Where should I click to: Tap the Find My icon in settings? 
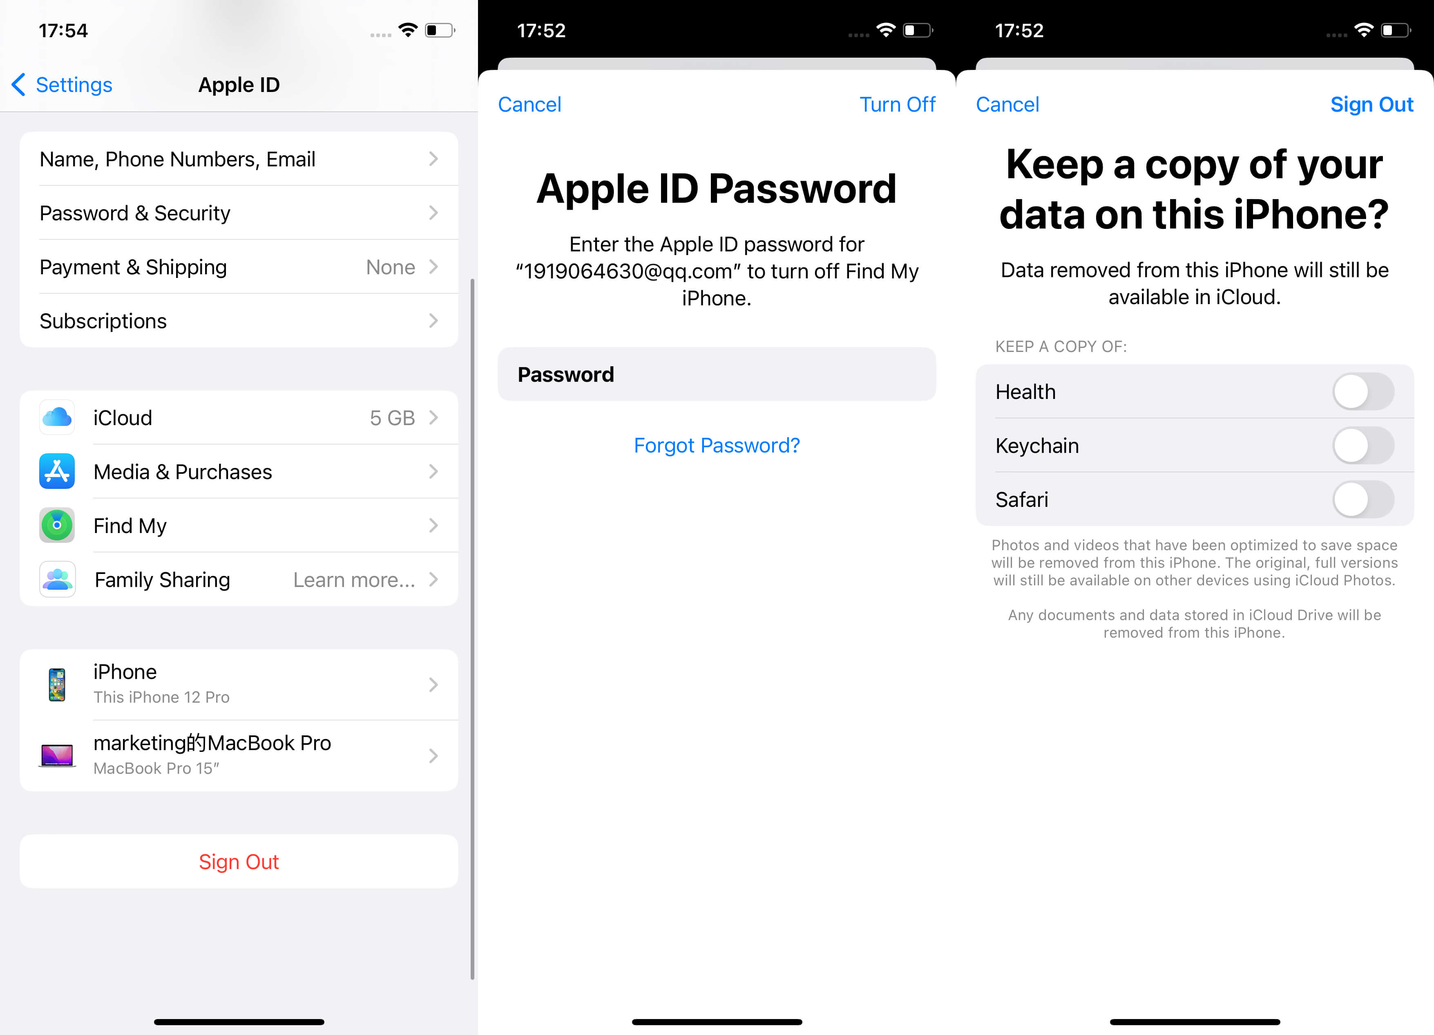58,525
